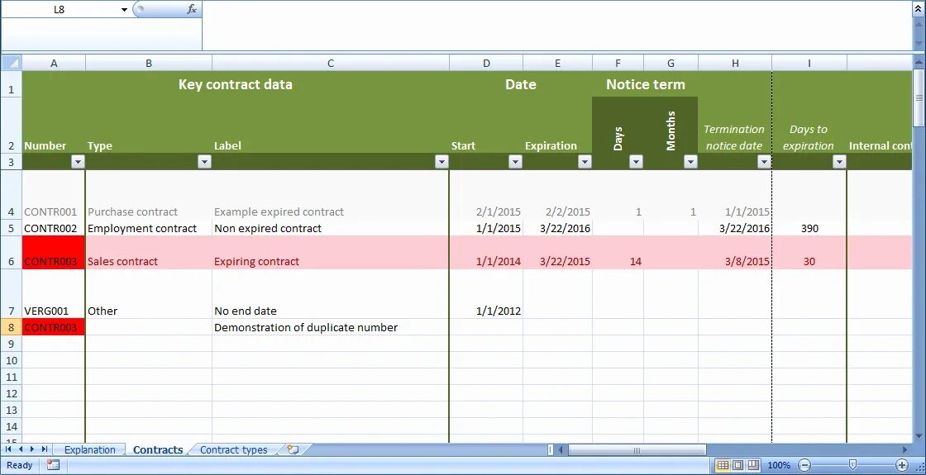The height and width of the screenshot is (475, 926).
Task: Open the Termination notice date filter dropdown
Action: 764,162
